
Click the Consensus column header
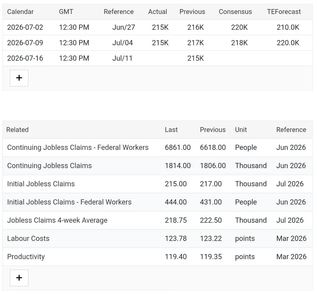[x=235, y=12]
